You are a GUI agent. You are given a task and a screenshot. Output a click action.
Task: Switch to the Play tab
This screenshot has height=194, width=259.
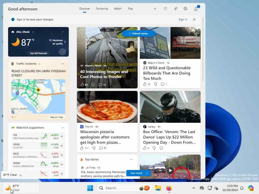[131, 9]
